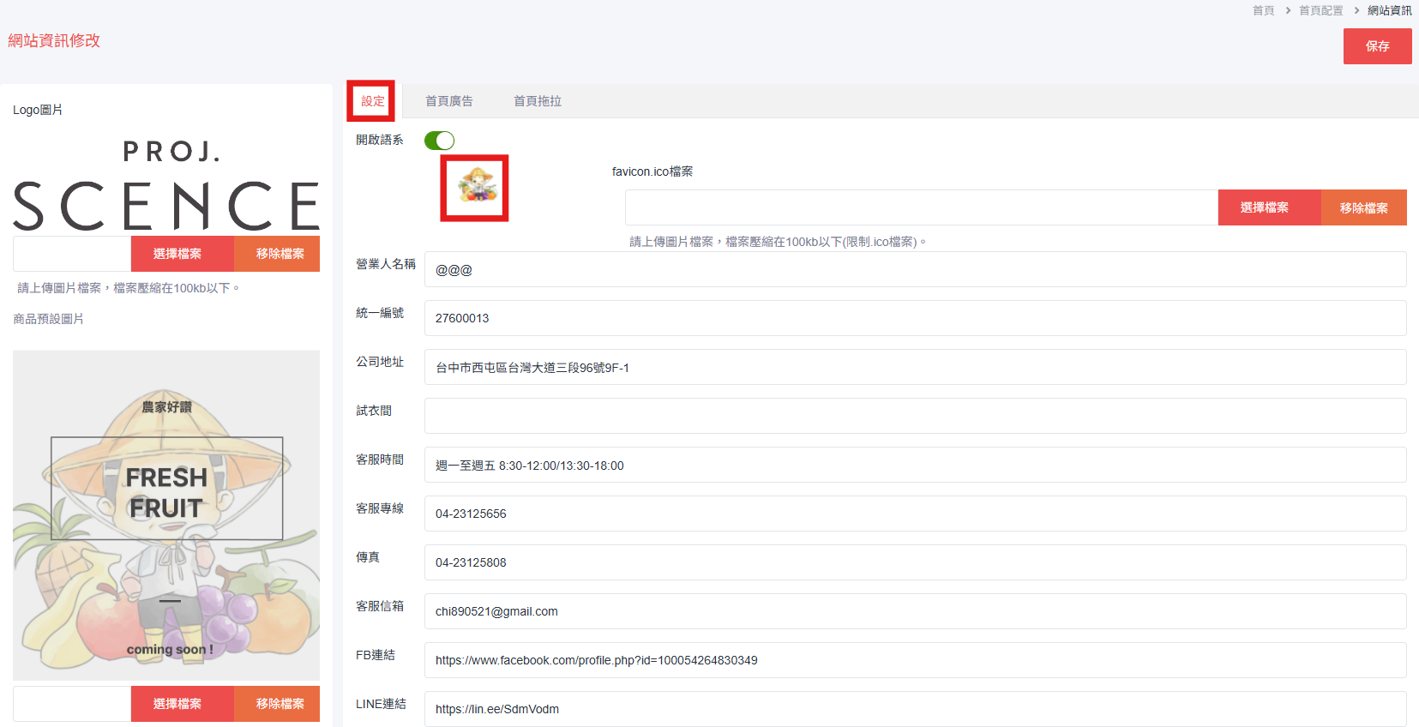Click the 網站資訊修改 page title
Viewport: 1419px width, 727px height.
54,40
